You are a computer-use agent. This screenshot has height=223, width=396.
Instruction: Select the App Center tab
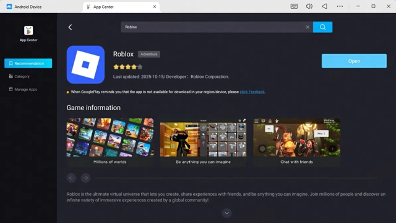[121, 7]
